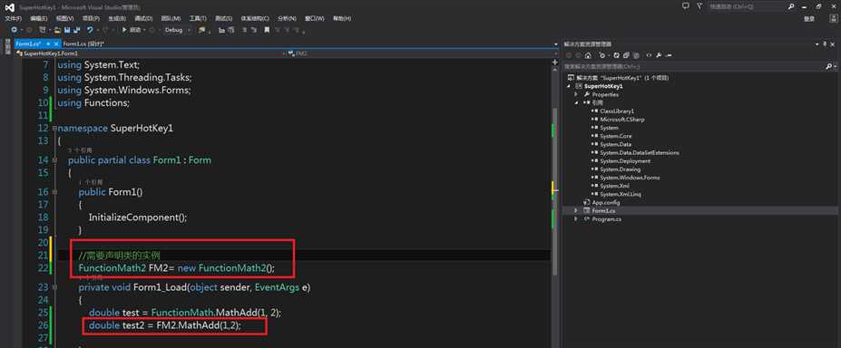Screen dimensions: 841x348
Task: Click the Navigate Backward toolbar icon
Action: (x=14, y=30)
